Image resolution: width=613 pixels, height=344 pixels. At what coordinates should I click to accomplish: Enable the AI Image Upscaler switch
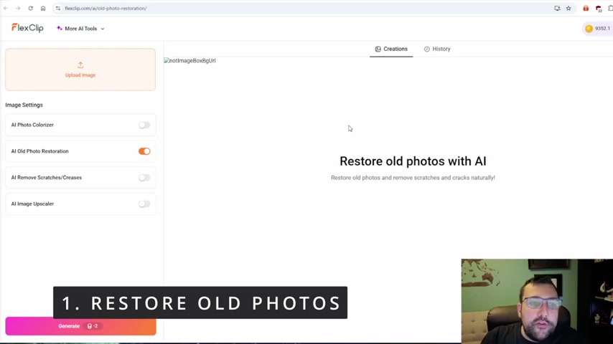click(x=144, y=204)
